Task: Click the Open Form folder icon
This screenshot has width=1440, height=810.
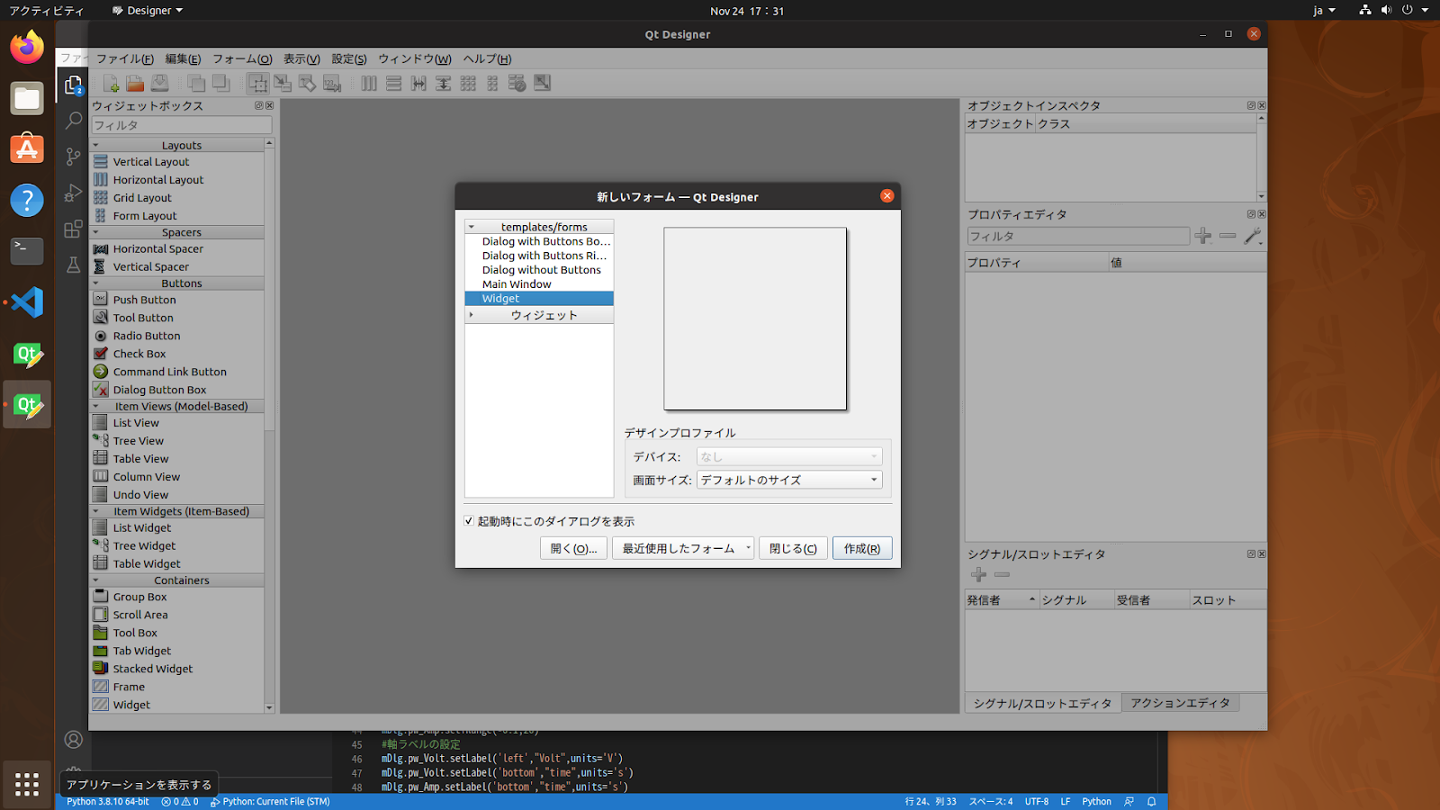Action: pyautogui.click(x=135, y=84)
